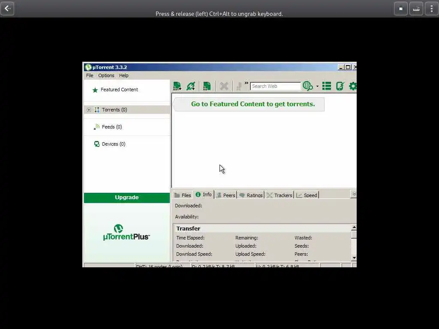Select Featured Content in the sidebar
This screenshot has width=439, height=329.
pos(126,90)
